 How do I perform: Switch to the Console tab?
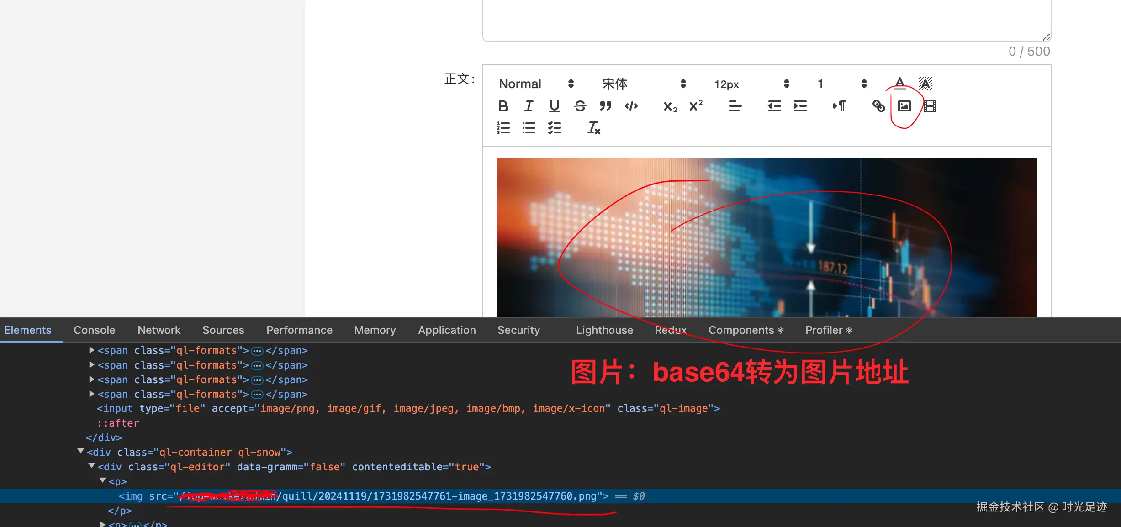click(x=94, y=330)
